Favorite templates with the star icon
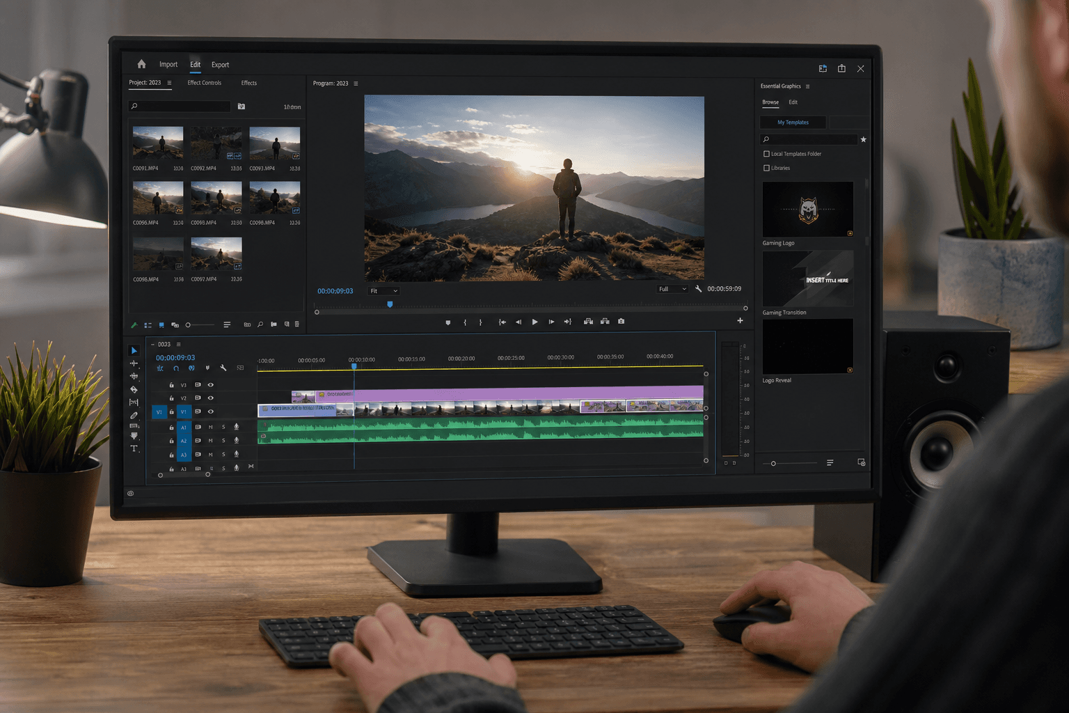This screenshot has height=713, width=1069. (x=864, y=139)
